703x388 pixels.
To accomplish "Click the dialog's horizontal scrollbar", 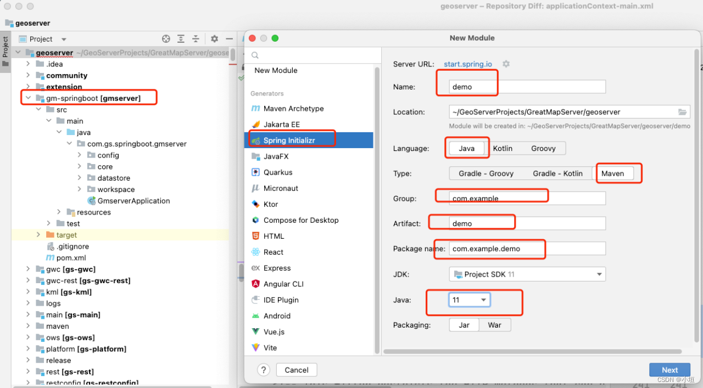I will pyautogui.click(x=533, y=351).
